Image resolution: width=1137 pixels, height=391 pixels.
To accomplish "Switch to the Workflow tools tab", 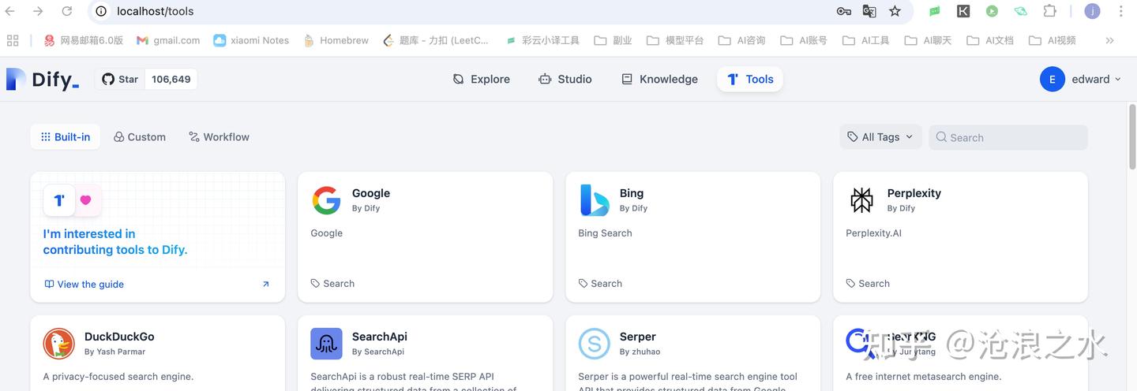I will (x=219, y=137).
